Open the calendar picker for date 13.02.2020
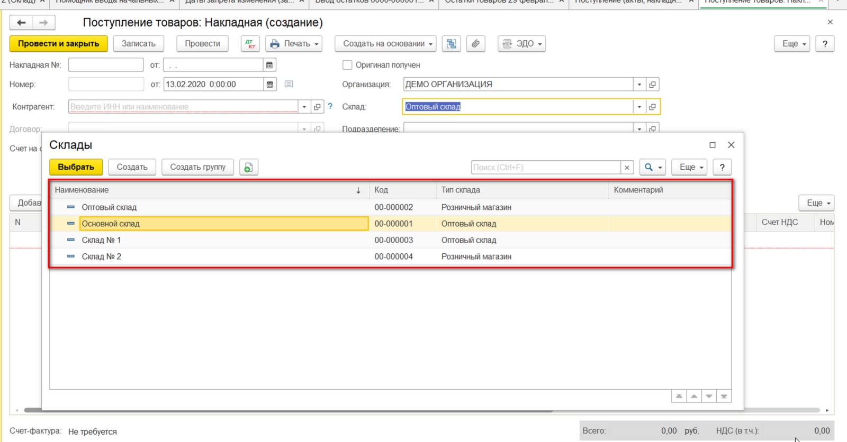 coord(270,85)
